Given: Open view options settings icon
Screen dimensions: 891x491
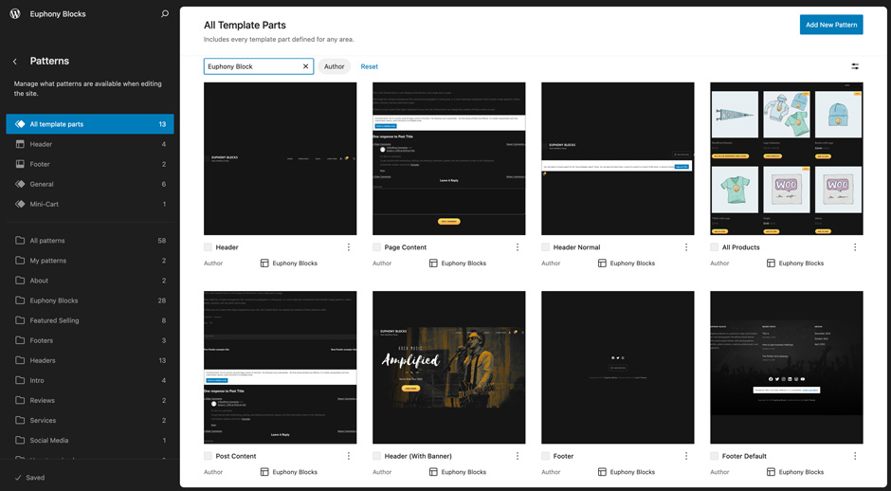Looking at the screenshot, I should [x=855, y=66].
